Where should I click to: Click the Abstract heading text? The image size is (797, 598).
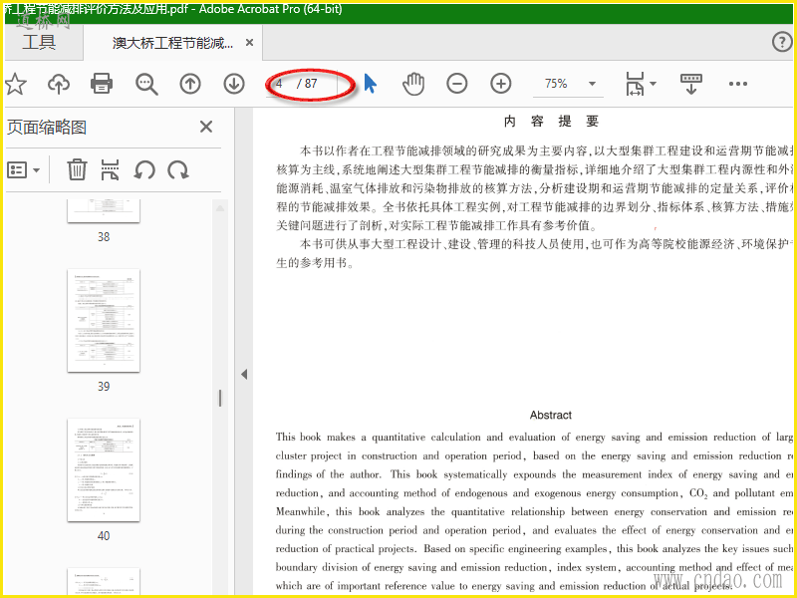[551, 415]
